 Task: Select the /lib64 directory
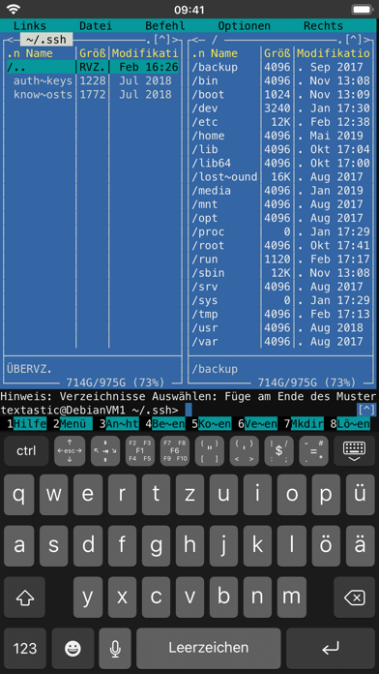pyautogui.click(x=211, y=164)
